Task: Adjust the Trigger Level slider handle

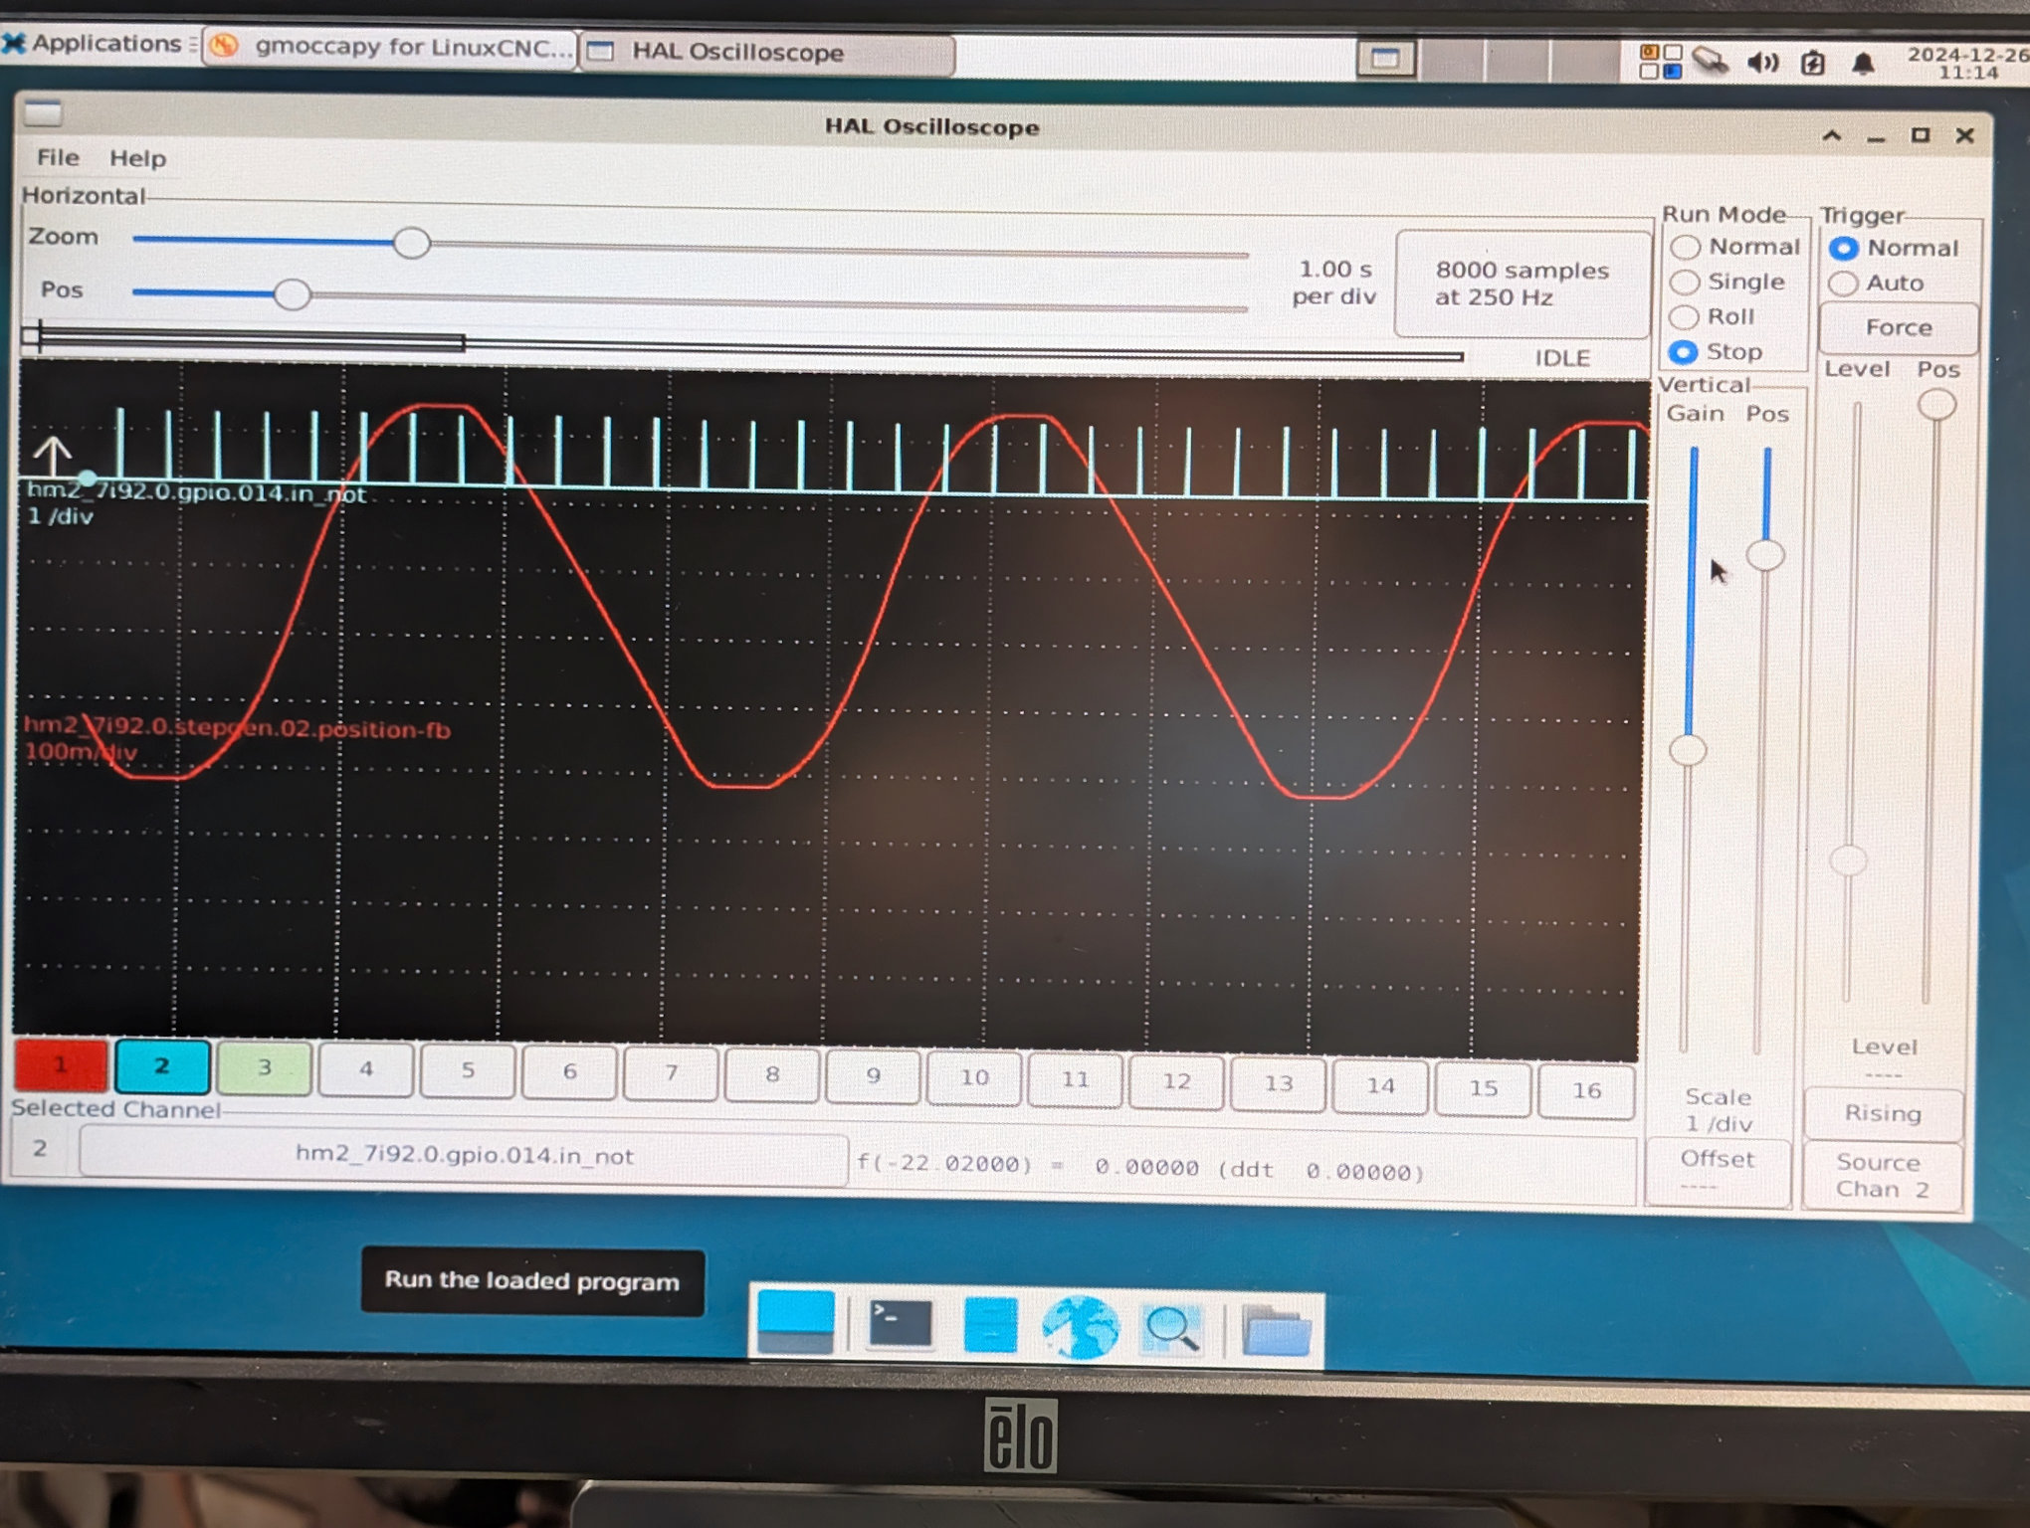Action: click(x=1849, y=859)
